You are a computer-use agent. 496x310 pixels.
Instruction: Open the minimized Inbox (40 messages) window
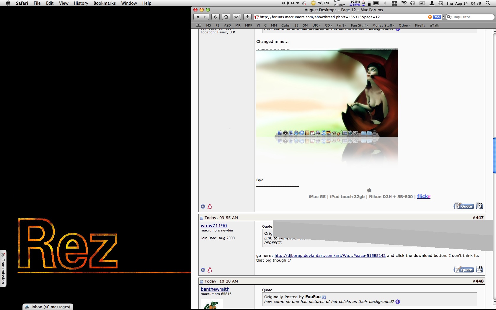pyautogui.click(x=48, y=307)
